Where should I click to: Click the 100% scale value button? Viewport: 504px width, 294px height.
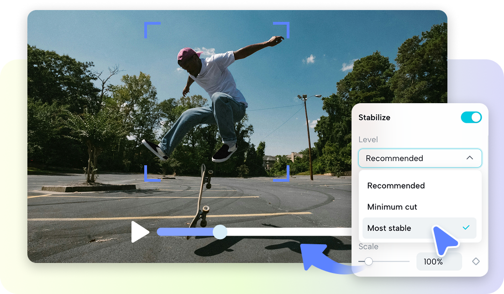coord(439,262)
